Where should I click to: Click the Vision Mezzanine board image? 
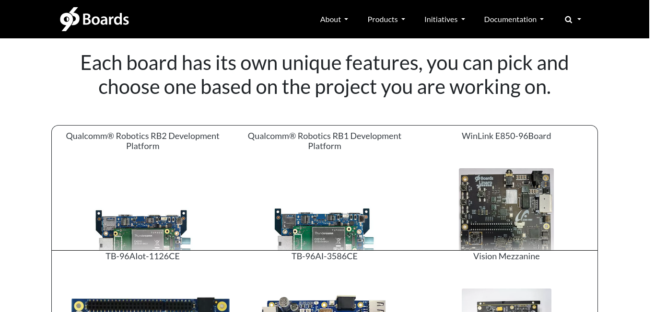(x=506, y=300)
